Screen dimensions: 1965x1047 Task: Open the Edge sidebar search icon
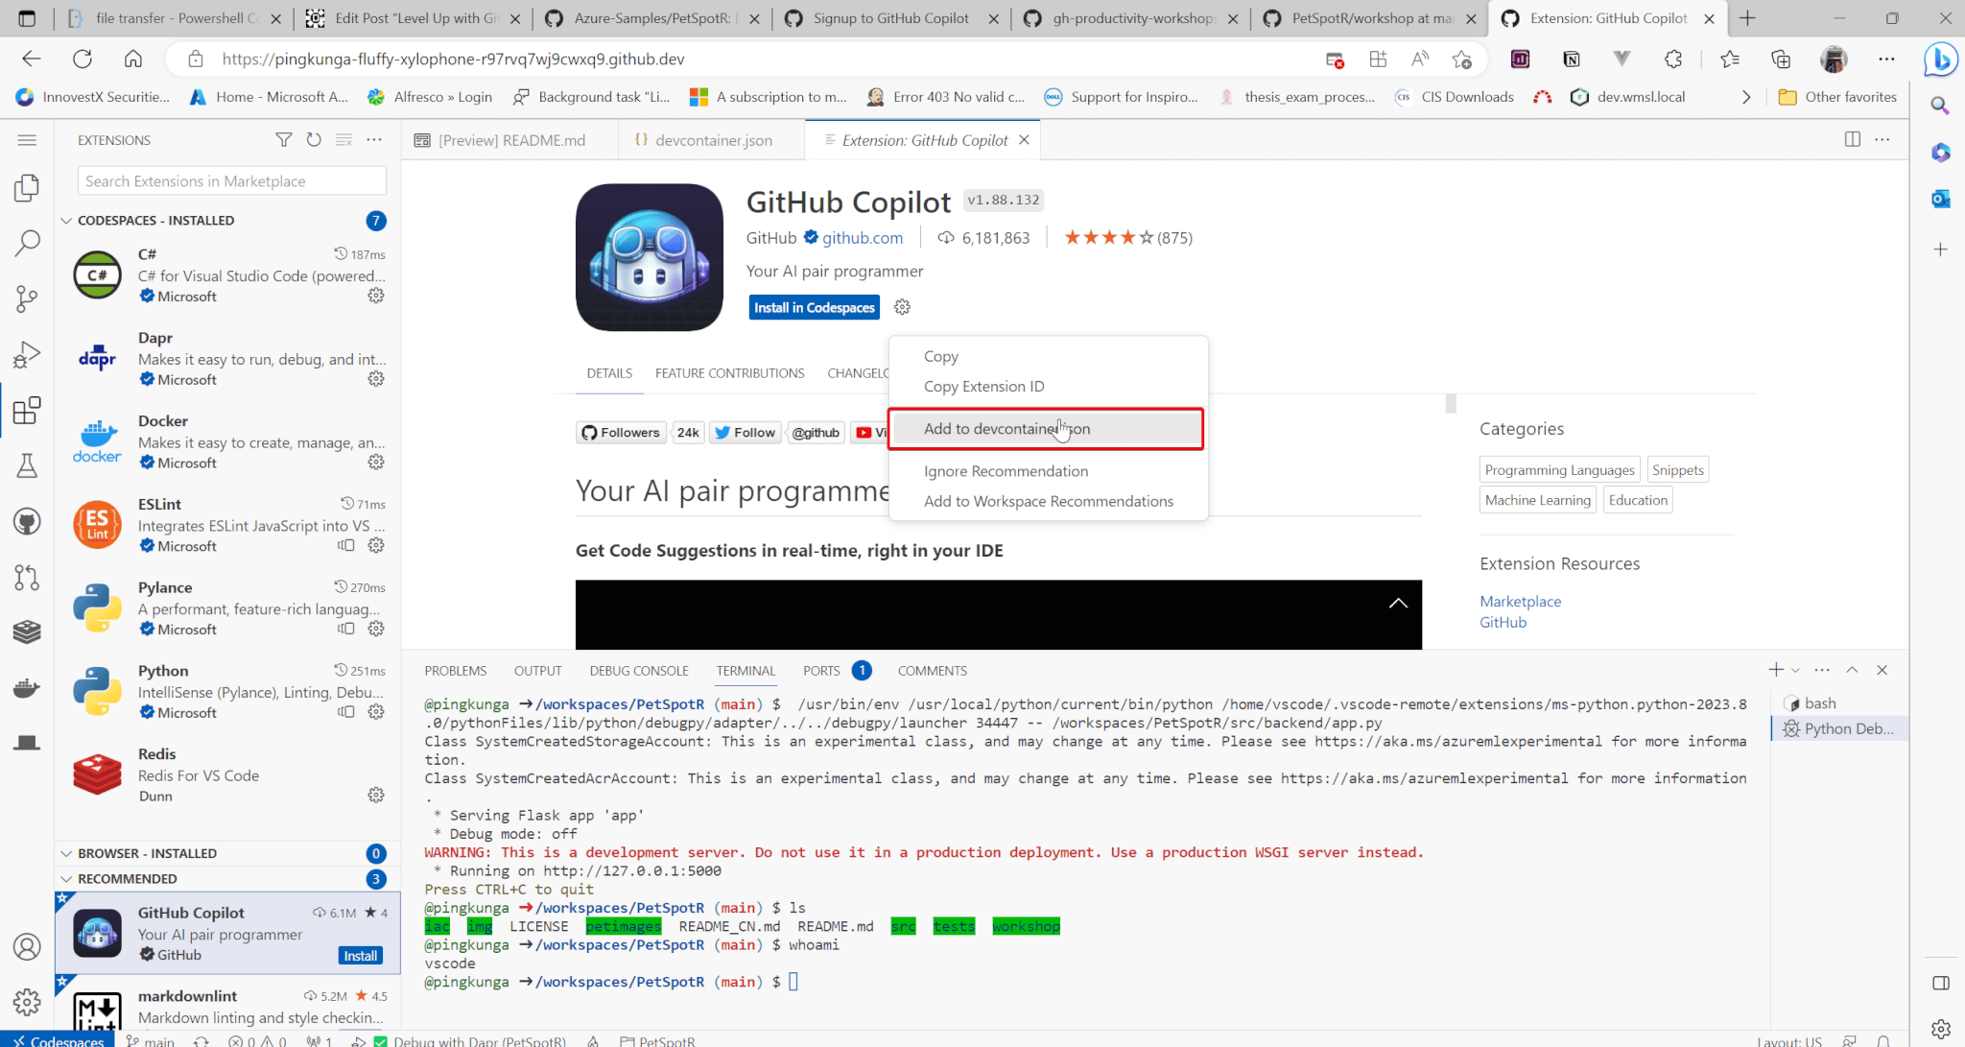(x=1940, y=106)
